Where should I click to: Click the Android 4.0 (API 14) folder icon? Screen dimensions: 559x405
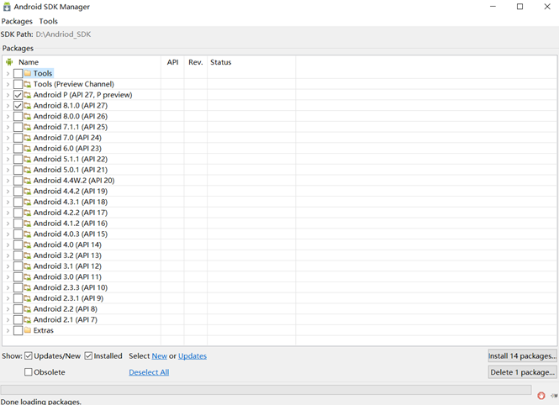[28, 245]
